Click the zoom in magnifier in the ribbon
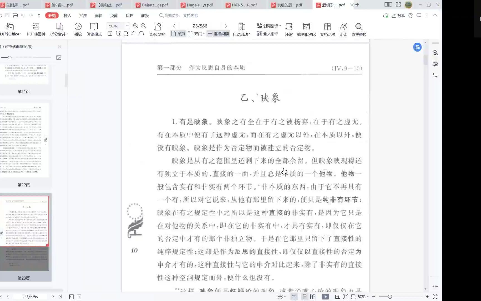 point(143,26)
